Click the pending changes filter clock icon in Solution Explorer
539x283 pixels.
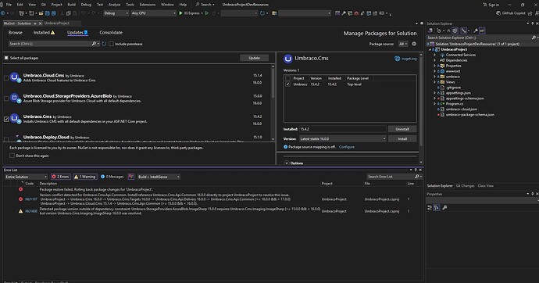[x=439, y=30]
